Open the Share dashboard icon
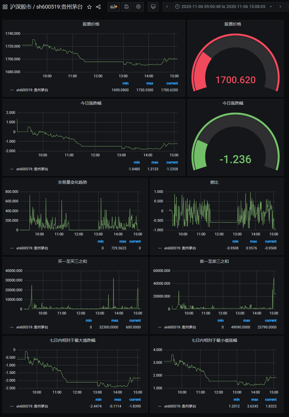289x417 pixels. coord(98,7)
